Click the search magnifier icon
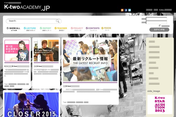 57,21
